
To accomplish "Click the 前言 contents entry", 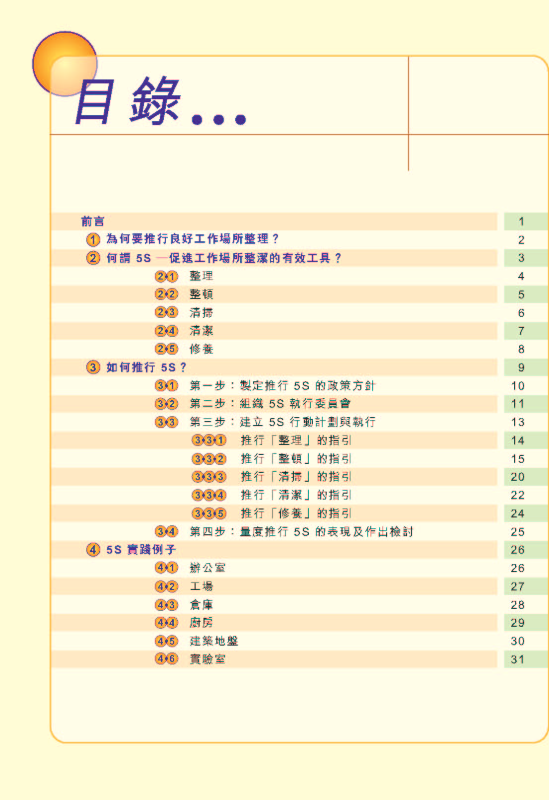I will (93, 221).
